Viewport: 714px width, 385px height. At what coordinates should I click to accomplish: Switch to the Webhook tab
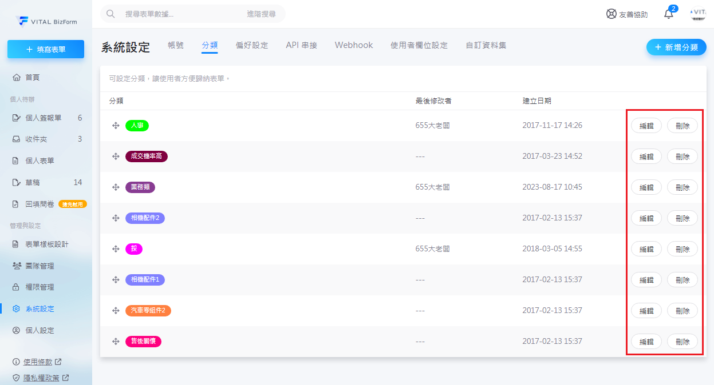point(353,45)
